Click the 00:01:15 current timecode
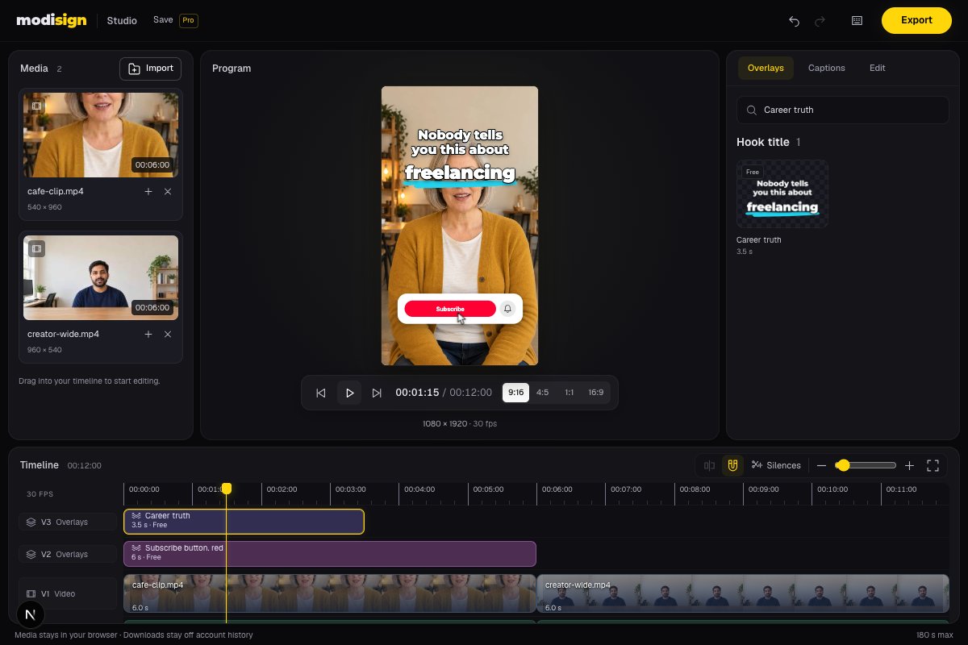Screen dimensions: 968x645 [417, 393]
